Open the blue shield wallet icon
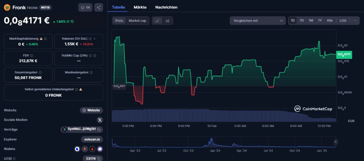This screenshot has width=364, height=161. tap(77, 149)
